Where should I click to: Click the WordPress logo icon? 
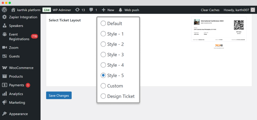point(4,10)
